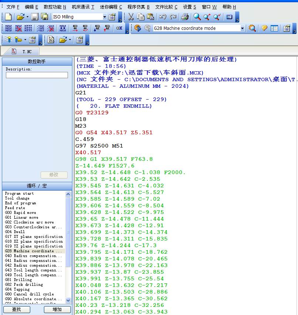Click the save all files icon
Image resolution: width=298 pixels, height=315 pixels.
pos(44,17)
